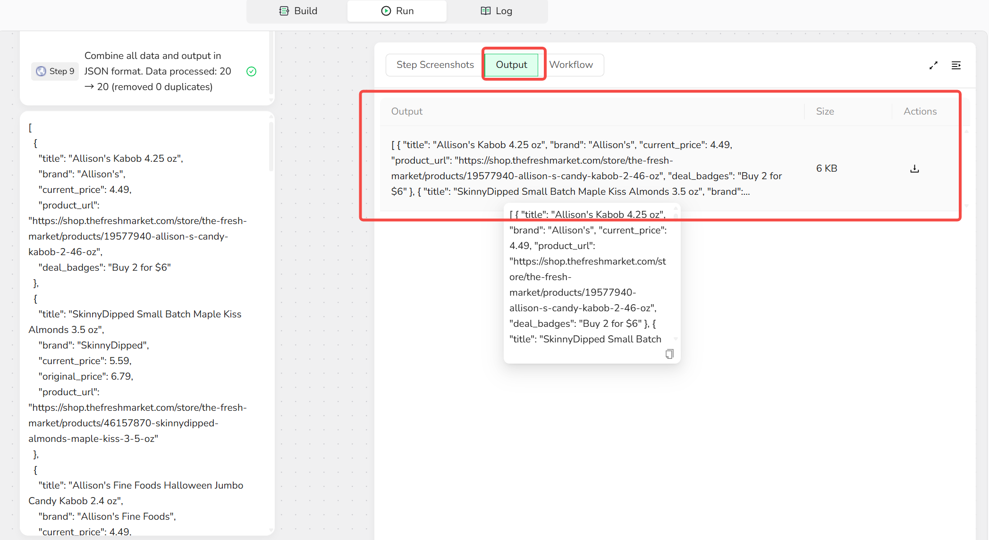Click the truncated JSON output row text
The image size is (989, 540).
585,168
